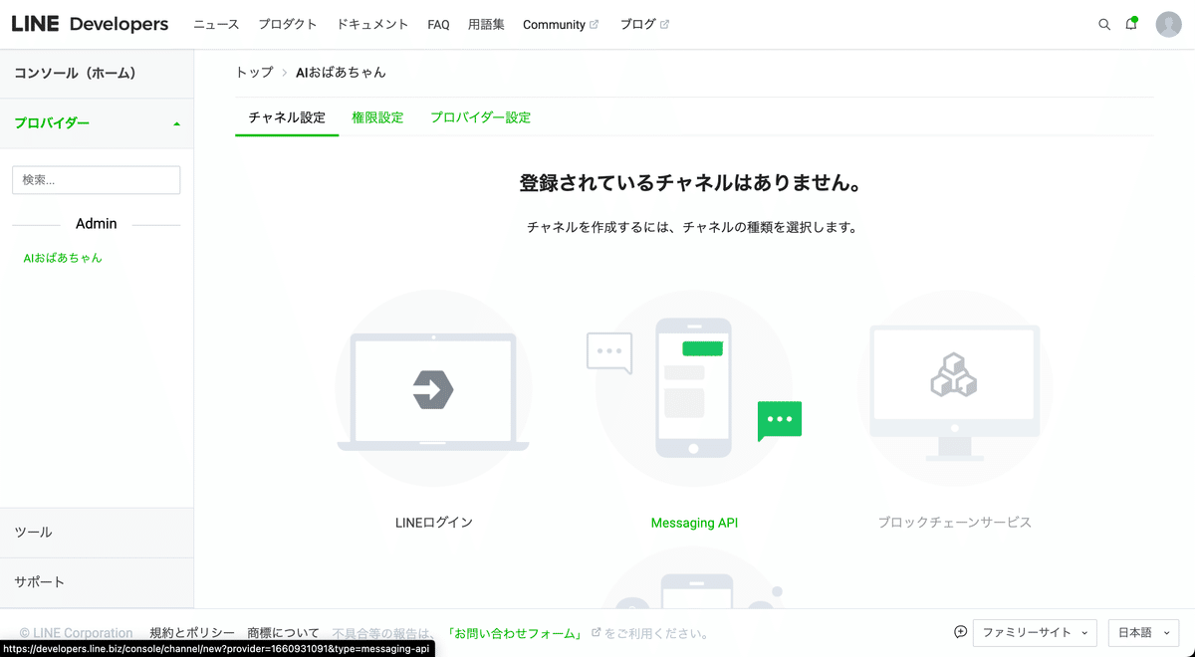Open the 規約とポリシー footer link
The width and height of the screenshot is (1195, 657).
(x=192, y=633)
